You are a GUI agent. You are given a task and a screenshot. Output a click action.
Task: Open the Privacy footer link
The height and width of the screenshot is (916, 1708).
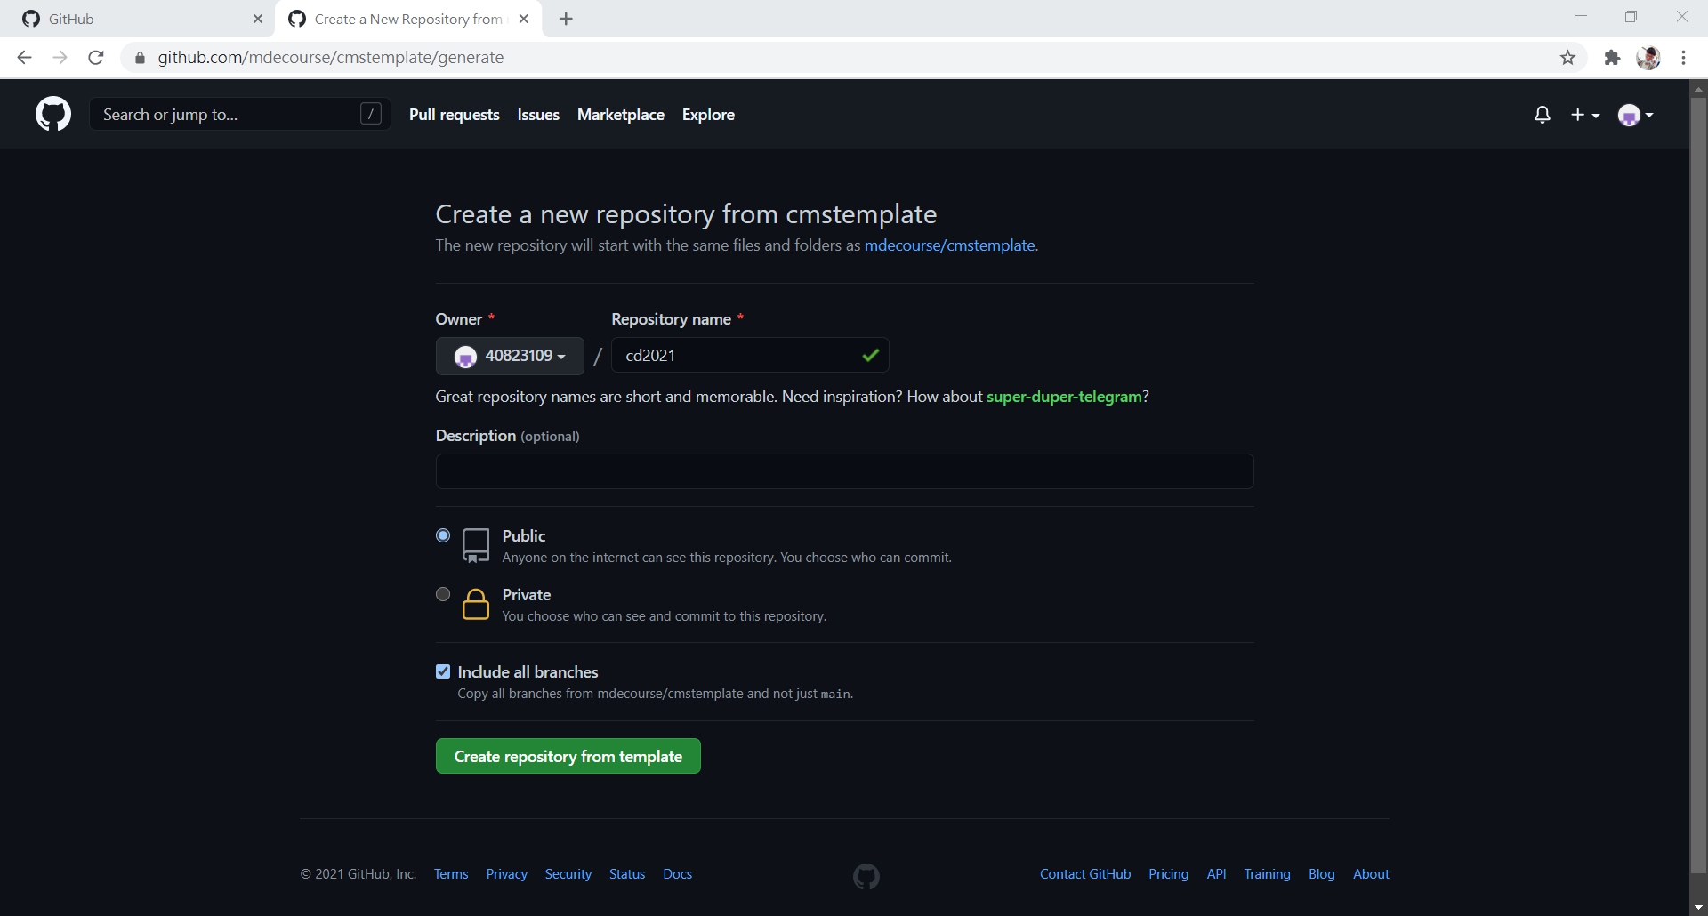coord(507,874)
